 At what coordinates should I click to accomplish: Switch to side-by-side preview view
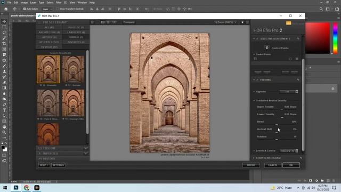[x=114, y=22]
